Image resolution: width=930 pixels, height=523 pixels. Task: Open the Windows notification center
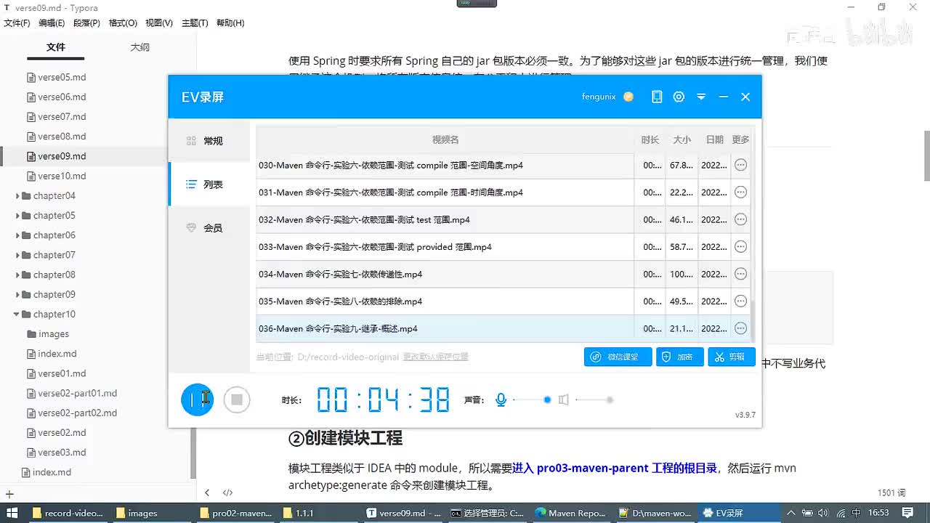(x=907, y=513)
